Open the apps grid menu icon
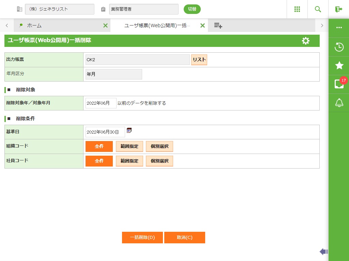This screenshot has width=349, height=261. (x=297, y=9)
